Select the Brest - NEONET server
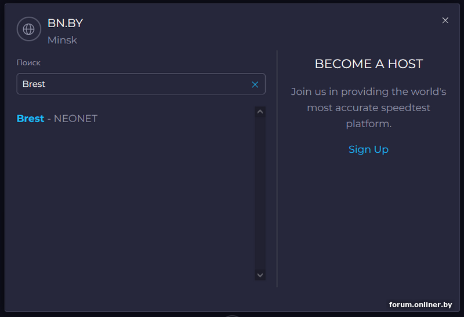This screenshot has width=464, height=317. (x=57, y=119)
